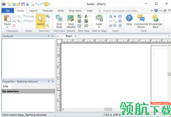The image size is (171, 117).
Task: Switch to the View ribbon tab
Action: tap(89, 11)
